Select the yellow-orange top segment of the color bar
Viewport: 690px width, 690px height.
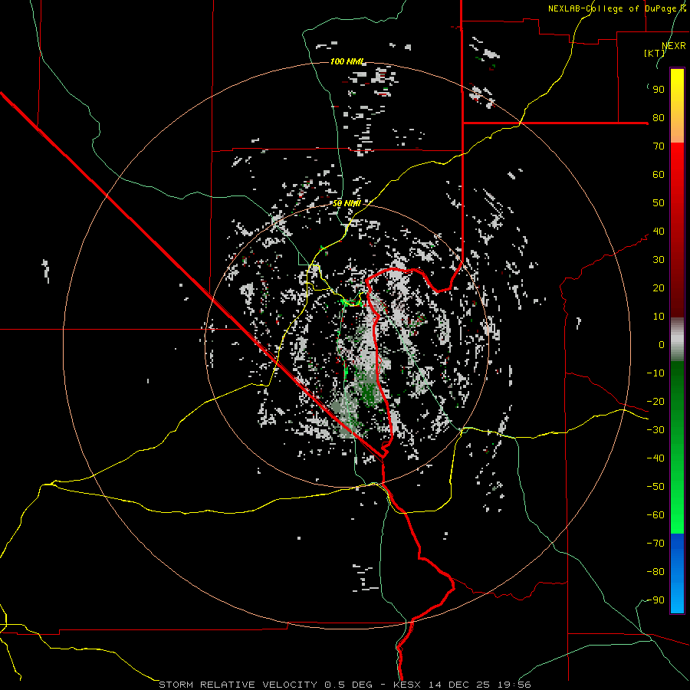(x=677, y=106)
